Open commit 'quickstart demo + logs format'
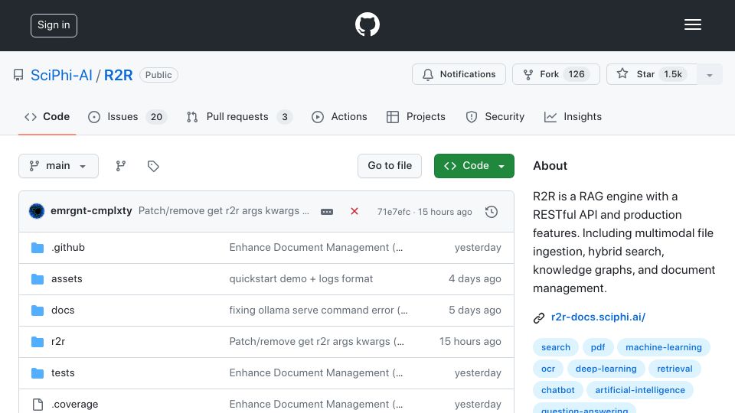 tap(301, 278)
